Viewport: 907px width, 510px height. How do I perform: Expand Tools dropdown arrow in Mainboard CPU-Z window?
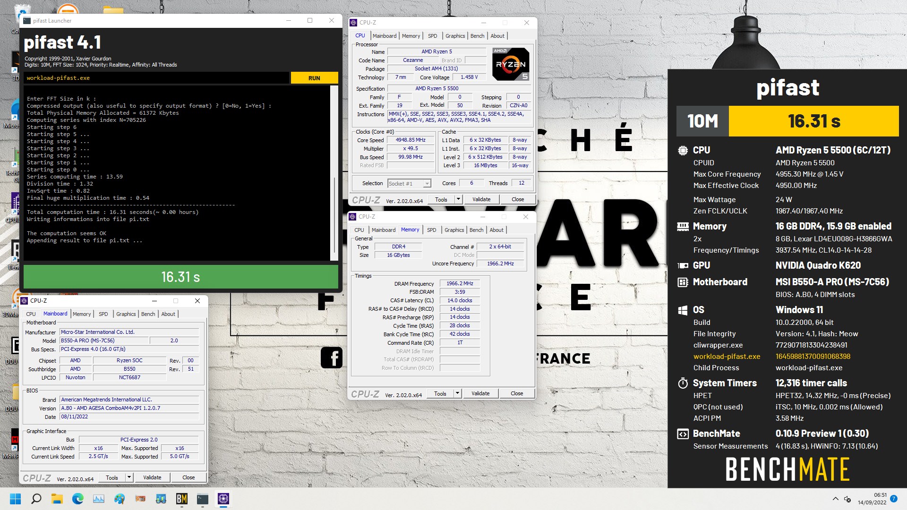pos(129,477)
